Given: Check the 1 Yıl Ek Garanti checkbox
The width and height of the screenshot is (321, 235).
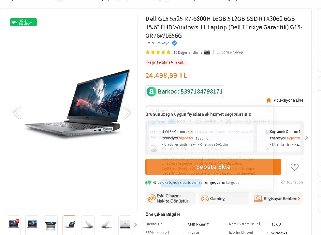Looking at the screenshot, I should tap(157, 132).
